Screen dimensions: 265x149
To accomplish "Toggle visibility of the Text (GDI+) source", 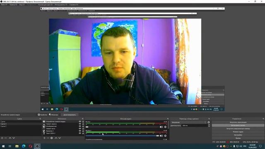I will coord(80,133).
